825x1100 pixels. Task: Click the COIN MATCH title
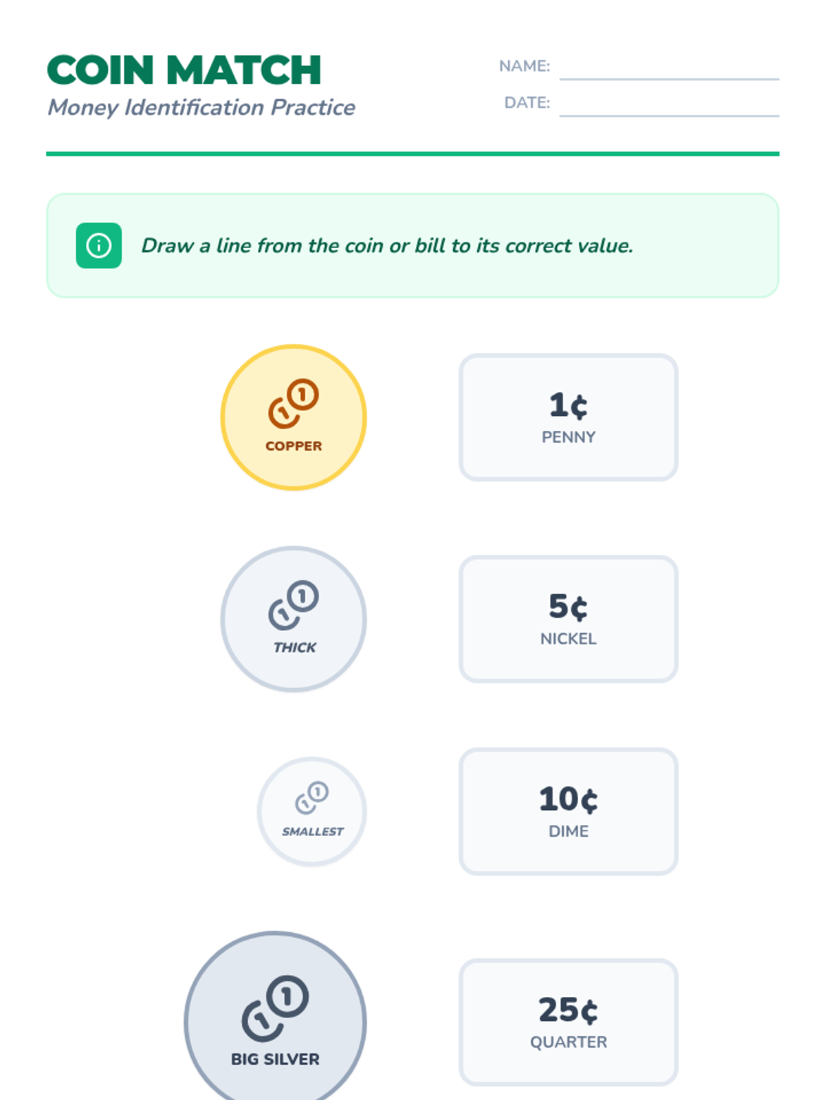tap(184, 70)
